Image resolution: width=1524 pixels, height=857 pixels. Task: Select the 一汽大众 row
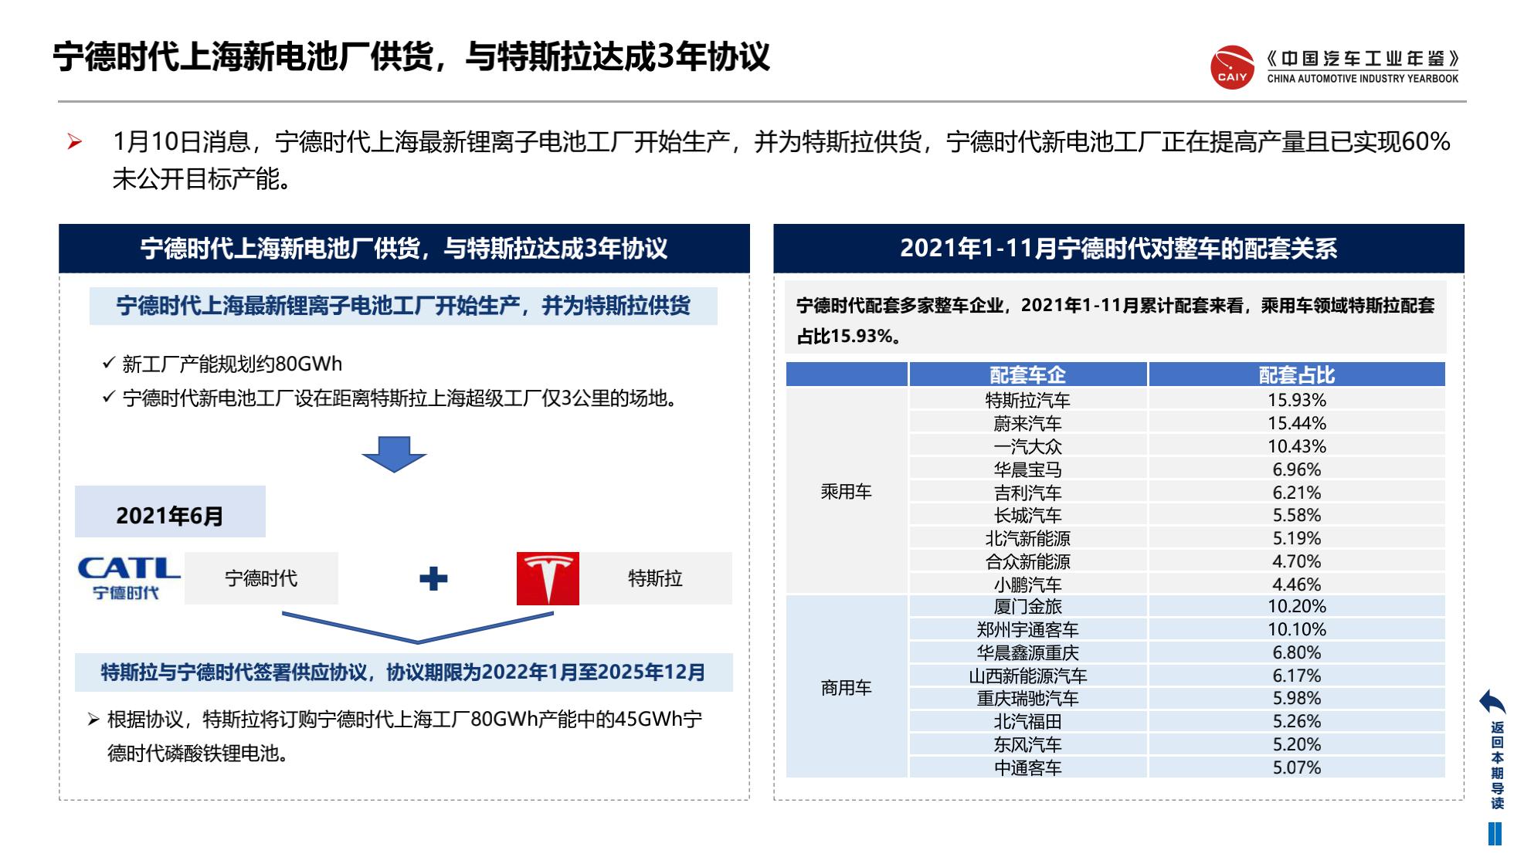point(1028,446)
